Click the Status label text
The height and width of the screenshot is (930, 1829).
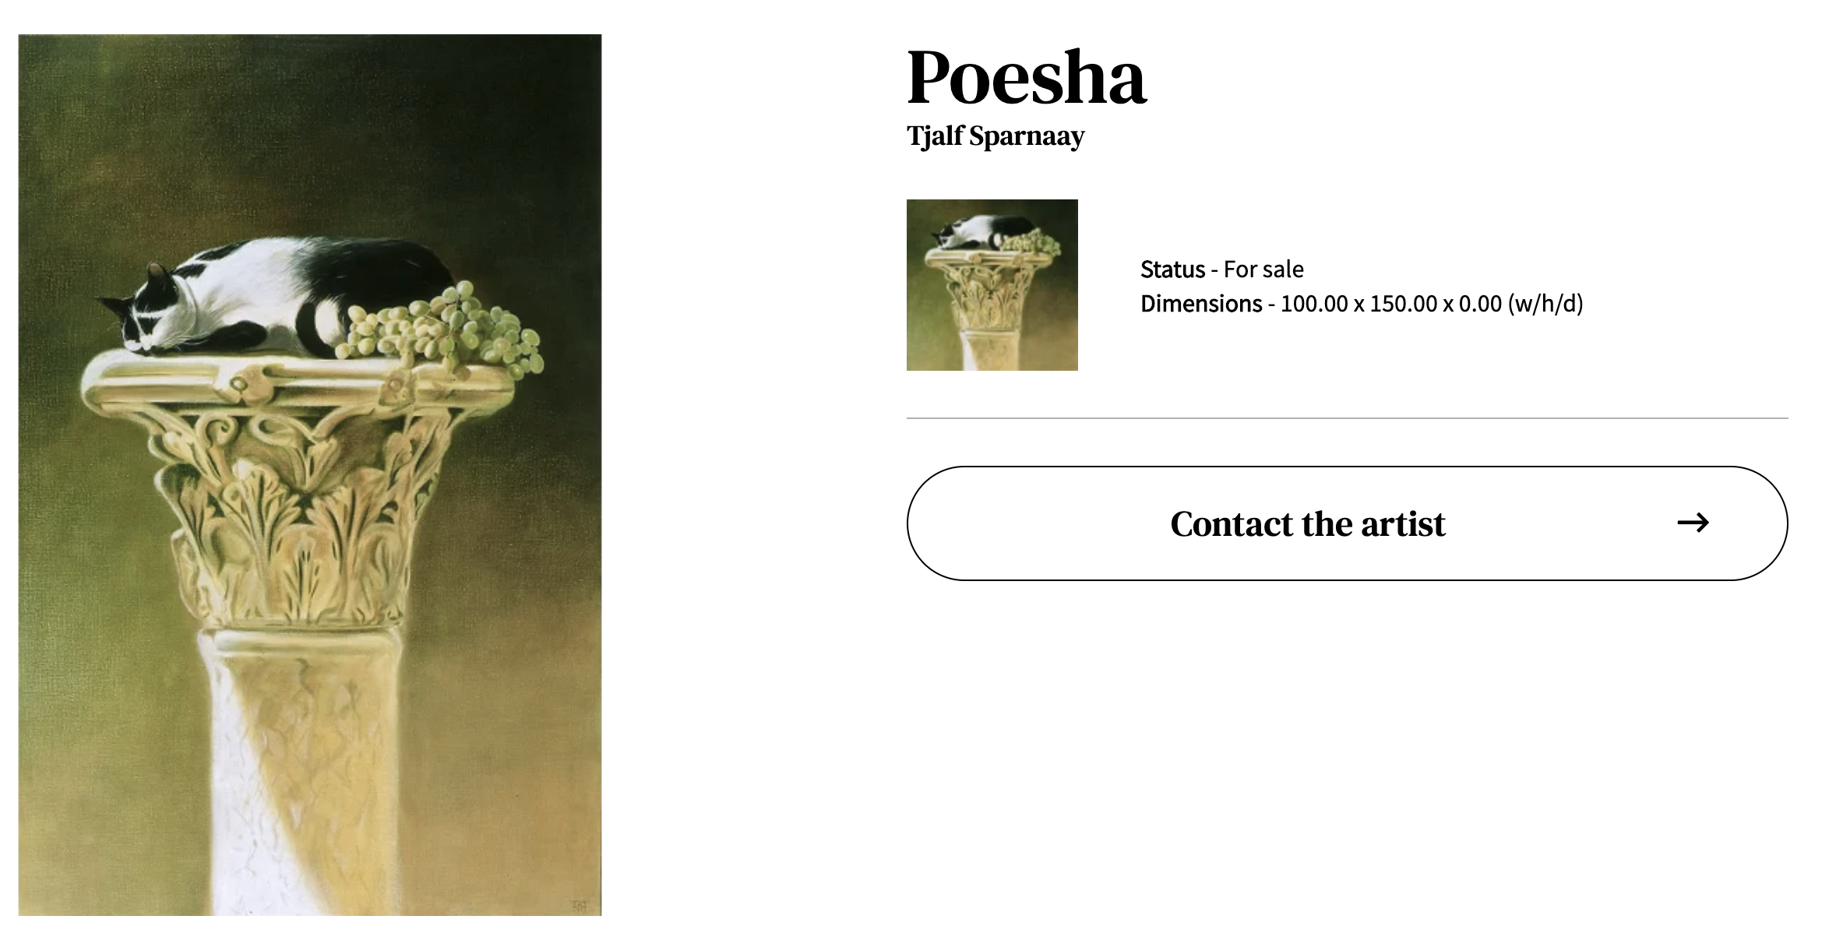click(1172, 269)
